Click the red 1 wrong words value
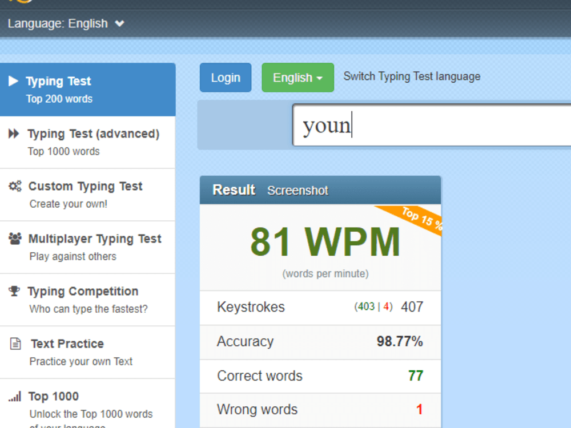Screen dimensions: 571x428 [x=419, y=409]
